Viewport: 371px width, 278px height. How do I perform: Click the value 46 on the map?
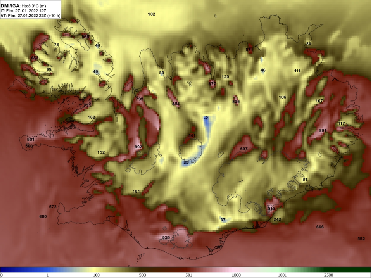263,70
